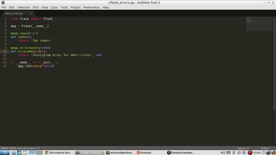
Task: Click on 'app = Flask(__name__)' line
Action: 30,26
